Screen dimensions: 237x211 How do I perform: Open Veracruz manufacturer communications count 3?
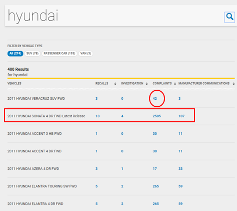(x=179, y=99)
